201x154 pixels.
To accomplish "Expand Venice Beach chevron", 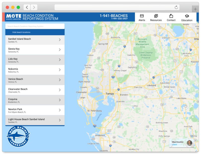I will point(60,80).
